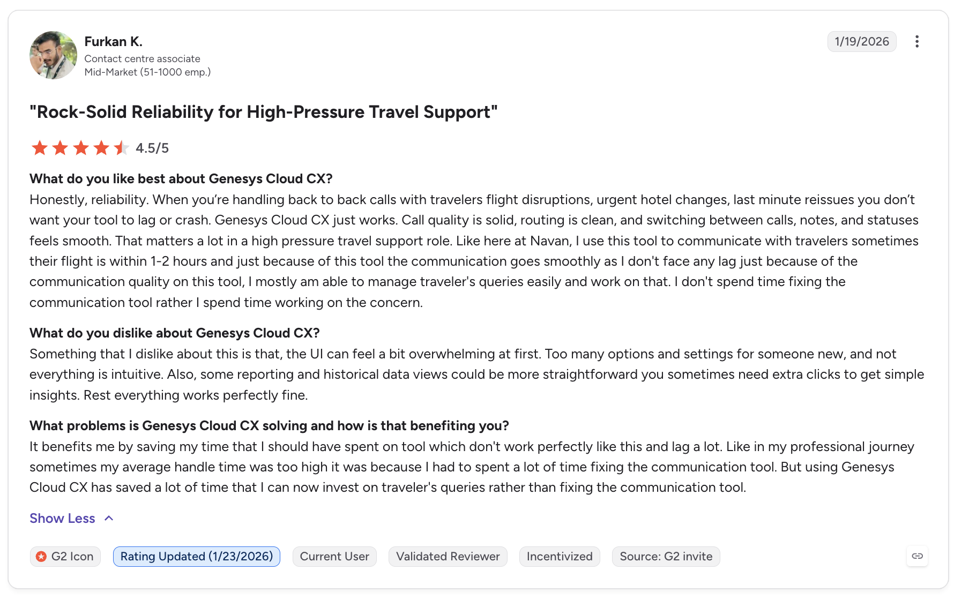The height and width of the screenshot is (600, 954).
Task: Click the chevron beside Show Less
Action: click(x=109, y=518)
